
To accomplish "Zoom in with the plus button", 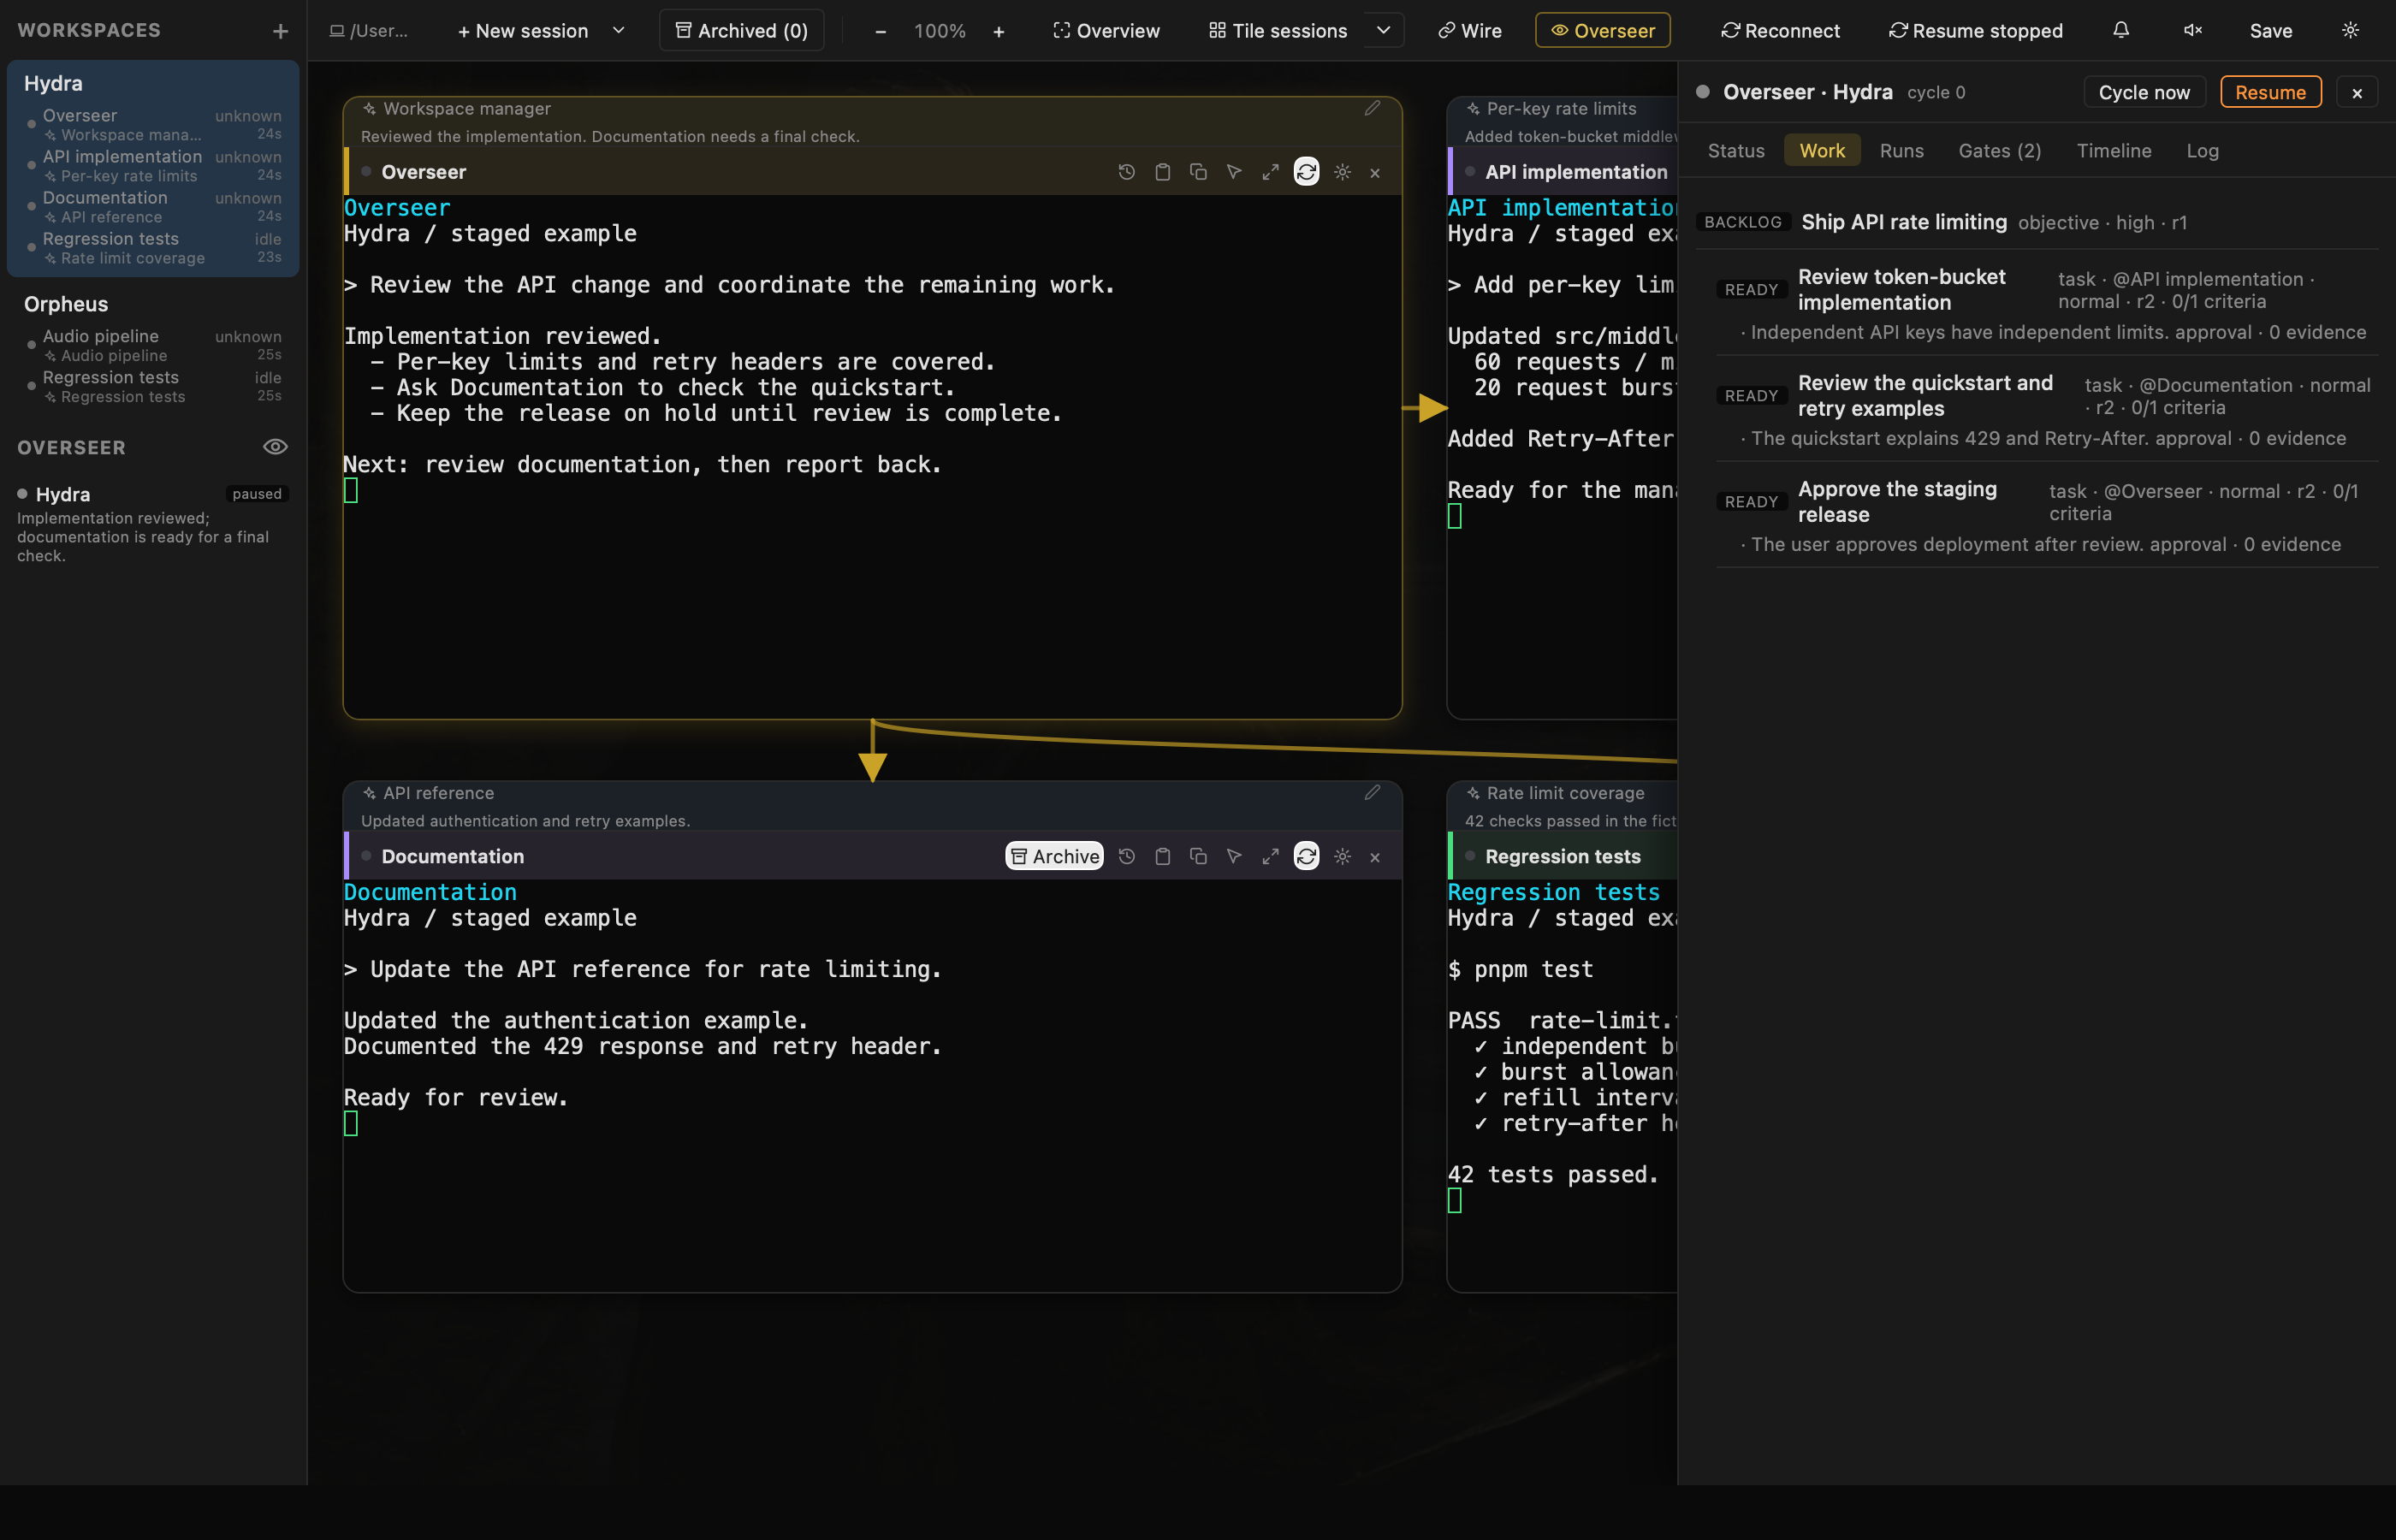I will click(998, 31).
